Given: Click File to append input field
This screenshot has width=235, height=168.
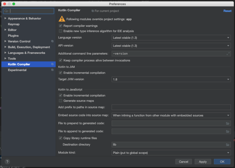Looking at the screenshot, I should tap(171, 131).
